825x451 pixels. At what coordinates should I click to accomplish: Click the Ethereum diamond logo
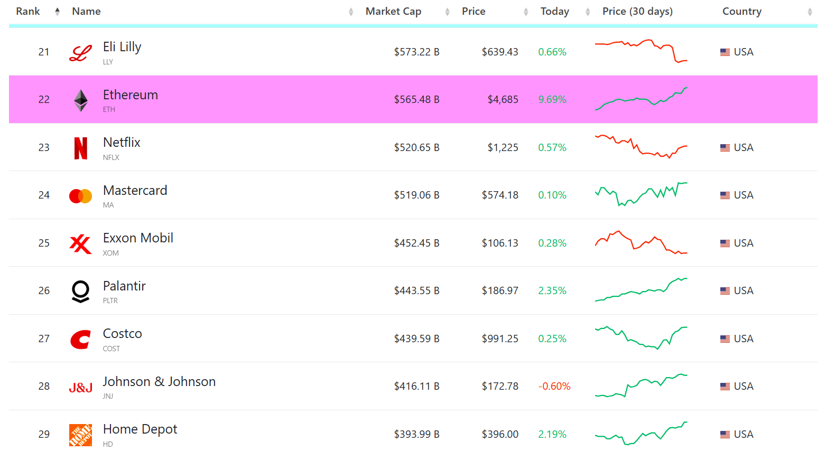tap(80, 100)
